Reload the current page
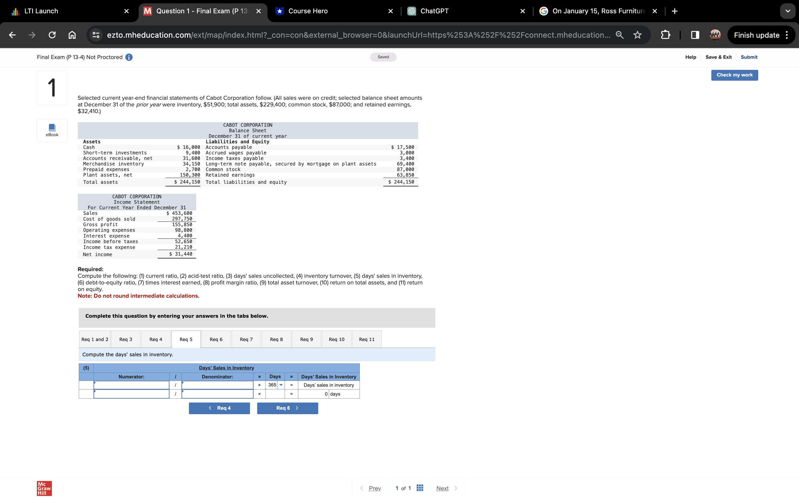The width and height of the screenshot is (799, 499). 52,35
